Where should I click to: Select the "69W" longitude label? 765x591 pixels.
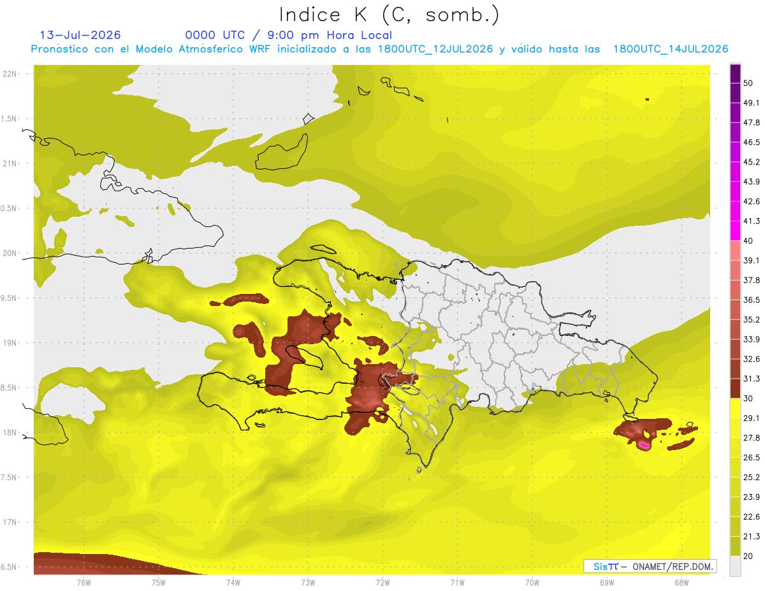click(607, 583)
